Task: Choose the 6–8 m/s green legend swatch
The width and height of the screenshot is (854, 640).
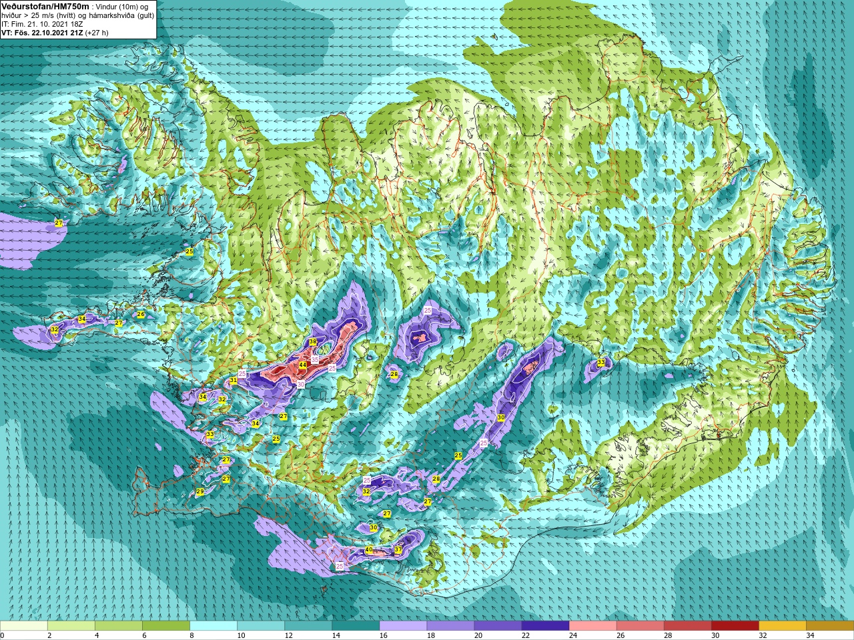Action: point(166,626)
